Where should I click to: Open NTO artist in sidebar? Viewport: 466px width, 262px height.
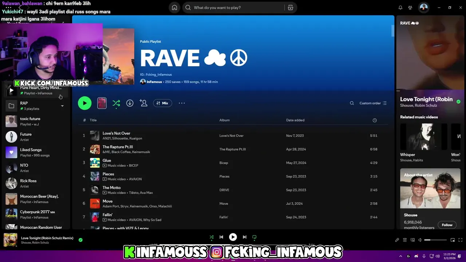pyautogui.click(x=35, y=168)
